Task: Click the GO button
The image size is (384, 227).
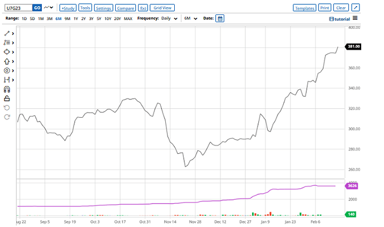Action: click(x=37, y=8)
